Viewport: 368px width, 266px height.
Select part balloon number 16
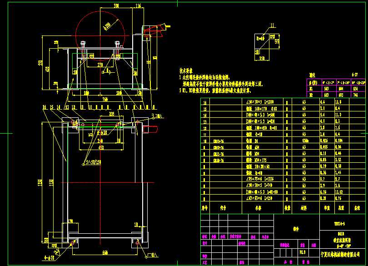(45, 107)
